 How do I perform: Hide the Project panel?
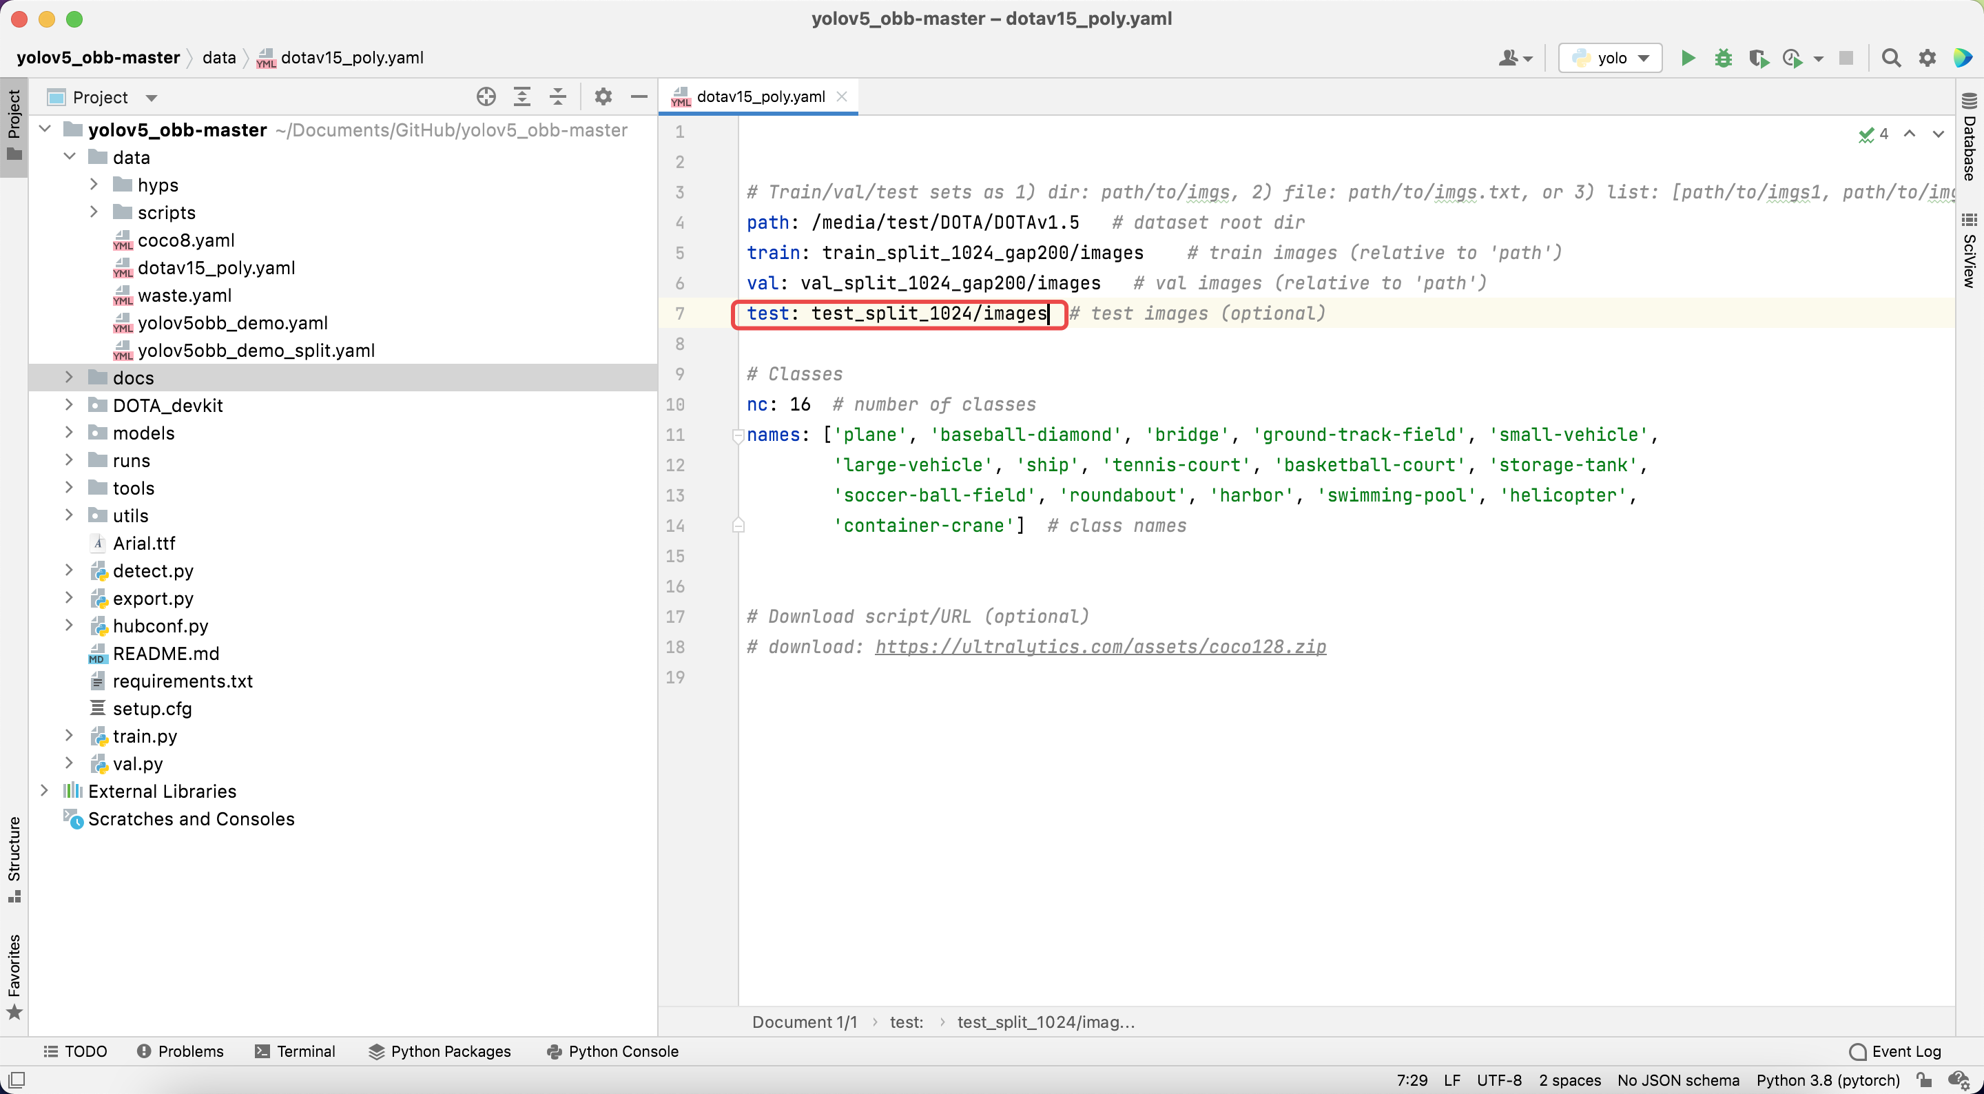639,96
